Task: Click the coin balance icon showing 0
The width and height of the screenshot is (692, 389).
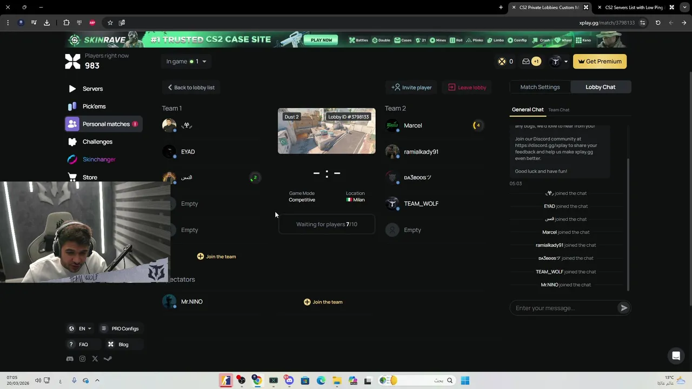Action: point(502,62)
